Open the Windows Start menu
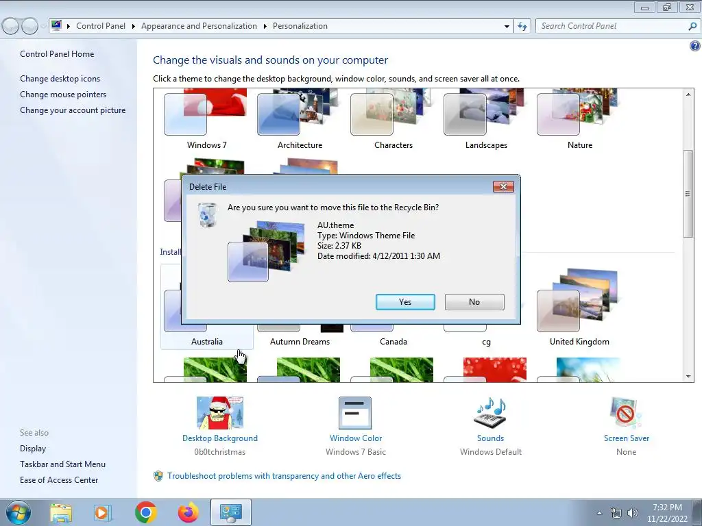702x526 pixels. pyautogui.click(x=19, y=512)
